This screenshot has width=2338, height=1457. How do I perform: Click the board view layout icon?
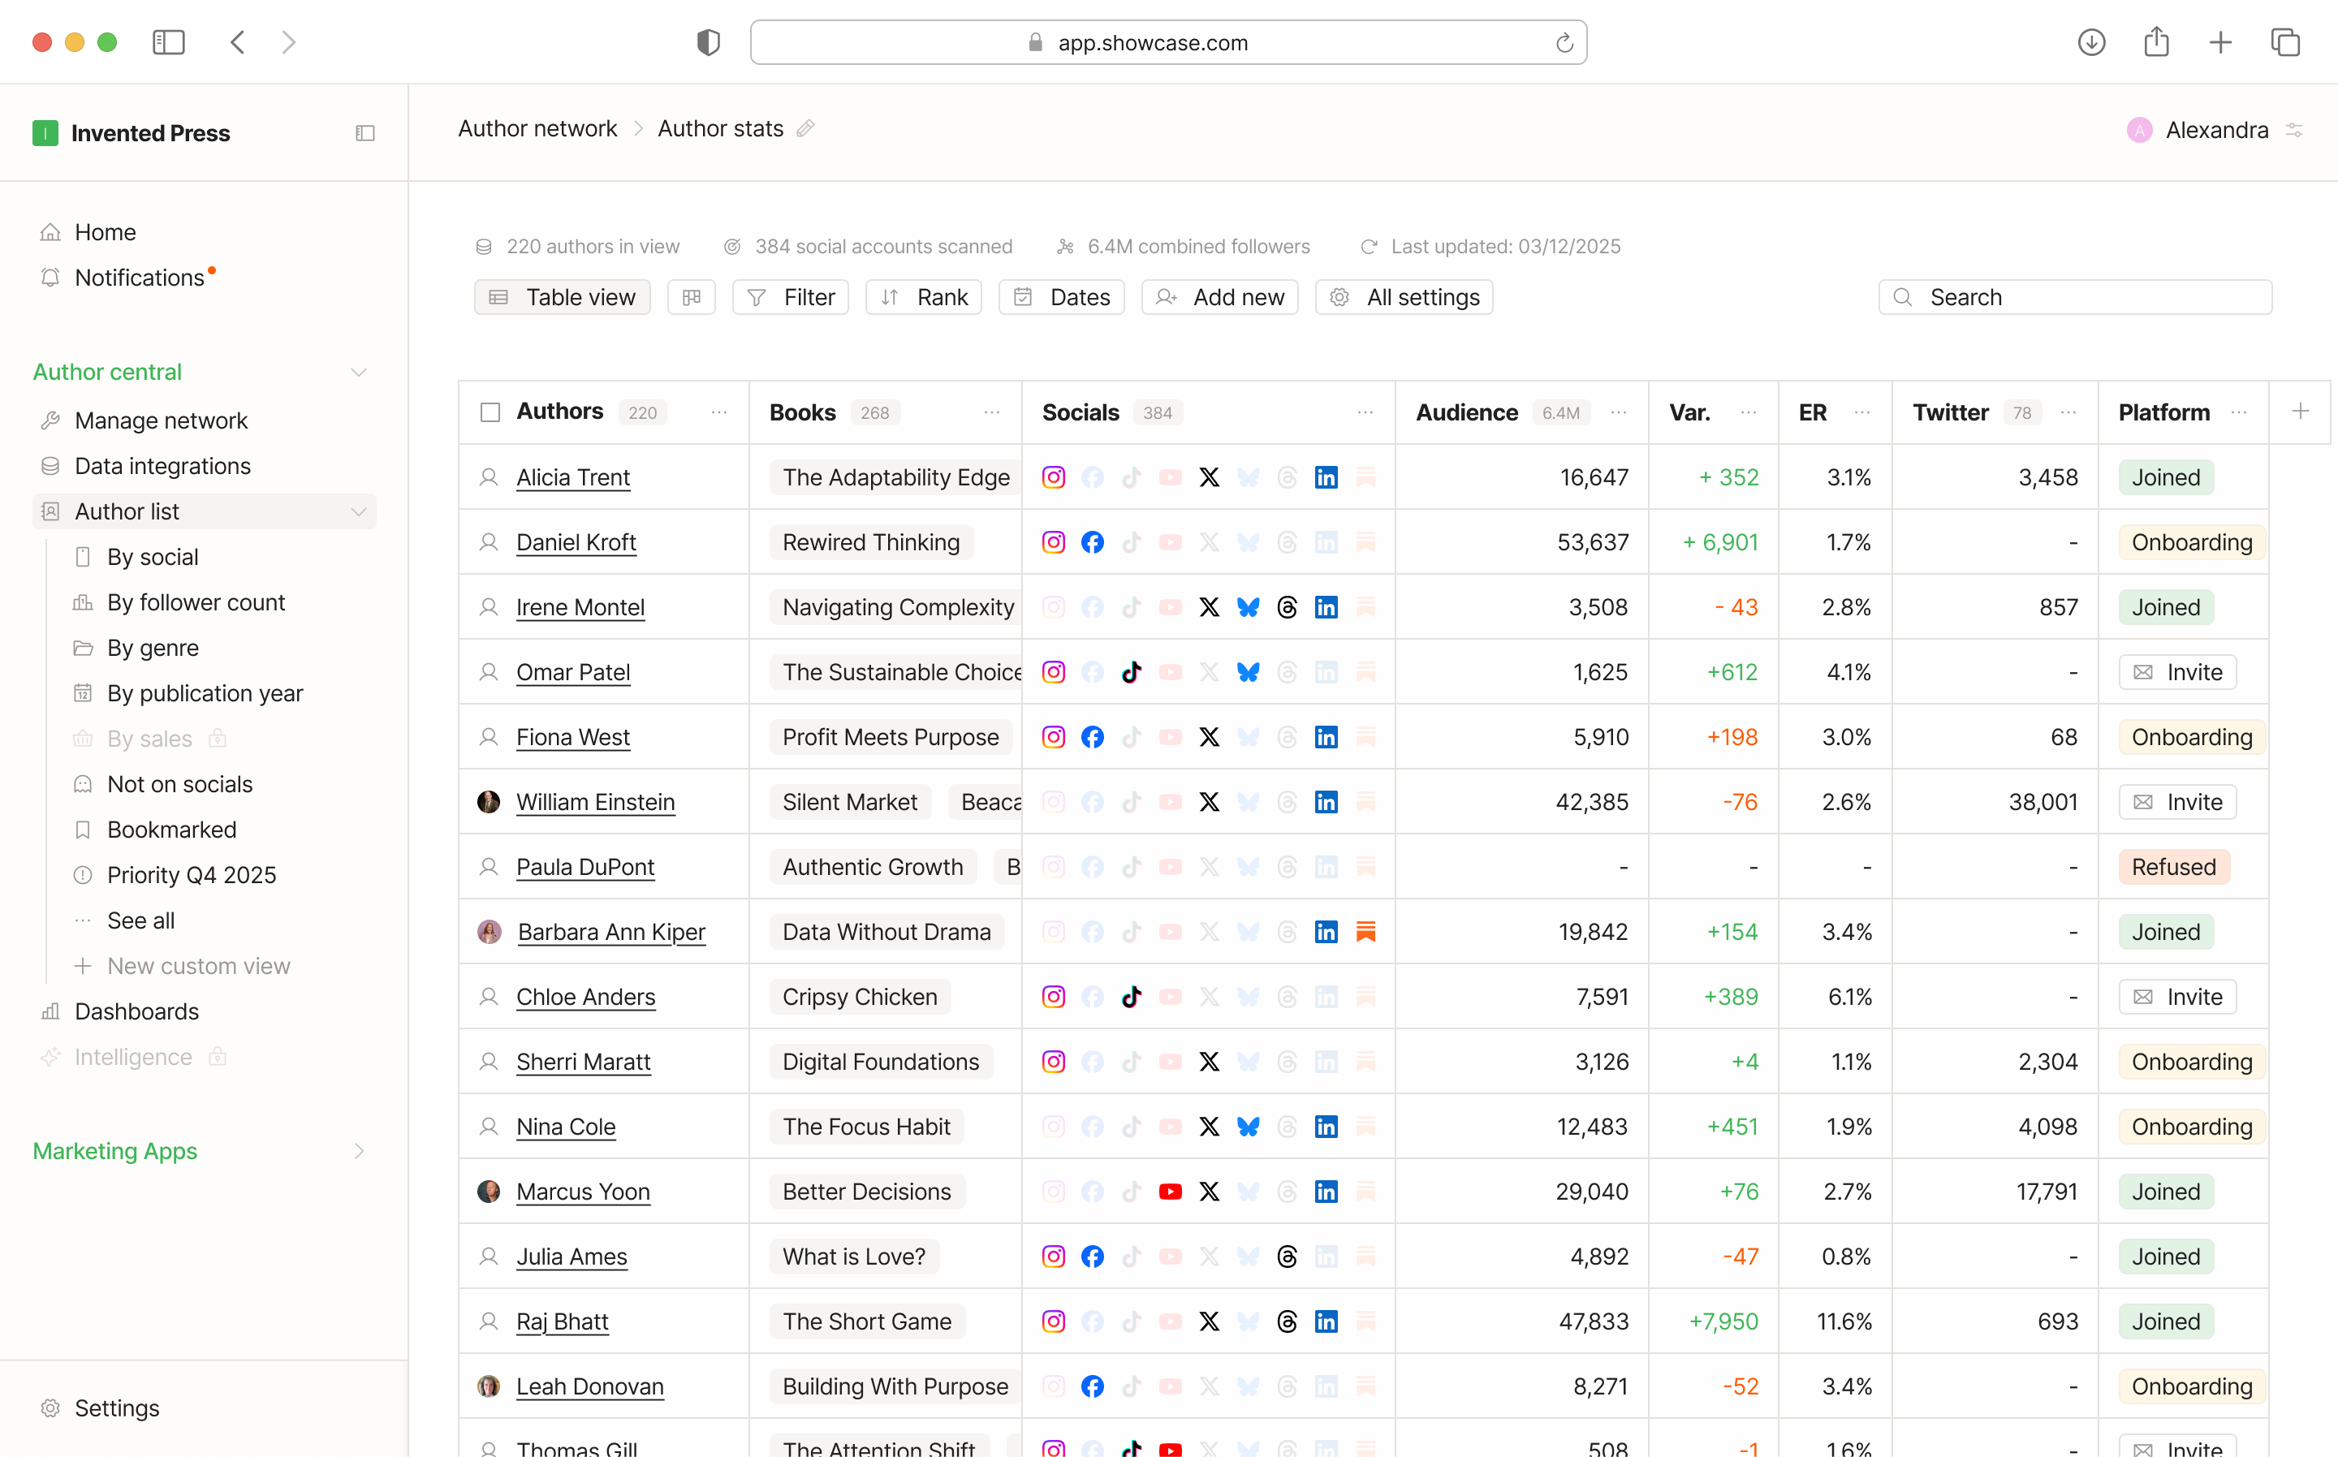pos(691,298)
